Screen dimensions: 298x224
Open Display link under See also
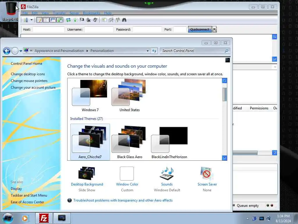tap(16, 189)
